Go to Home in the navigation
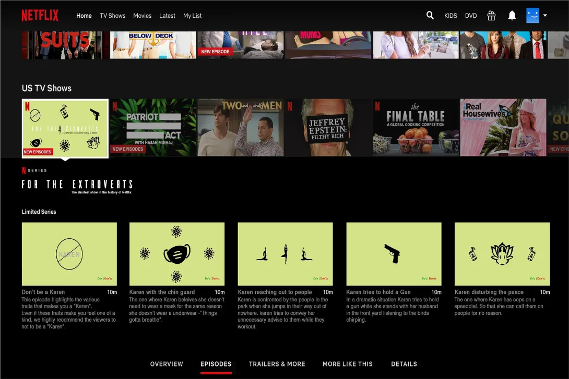 [84, 16]
